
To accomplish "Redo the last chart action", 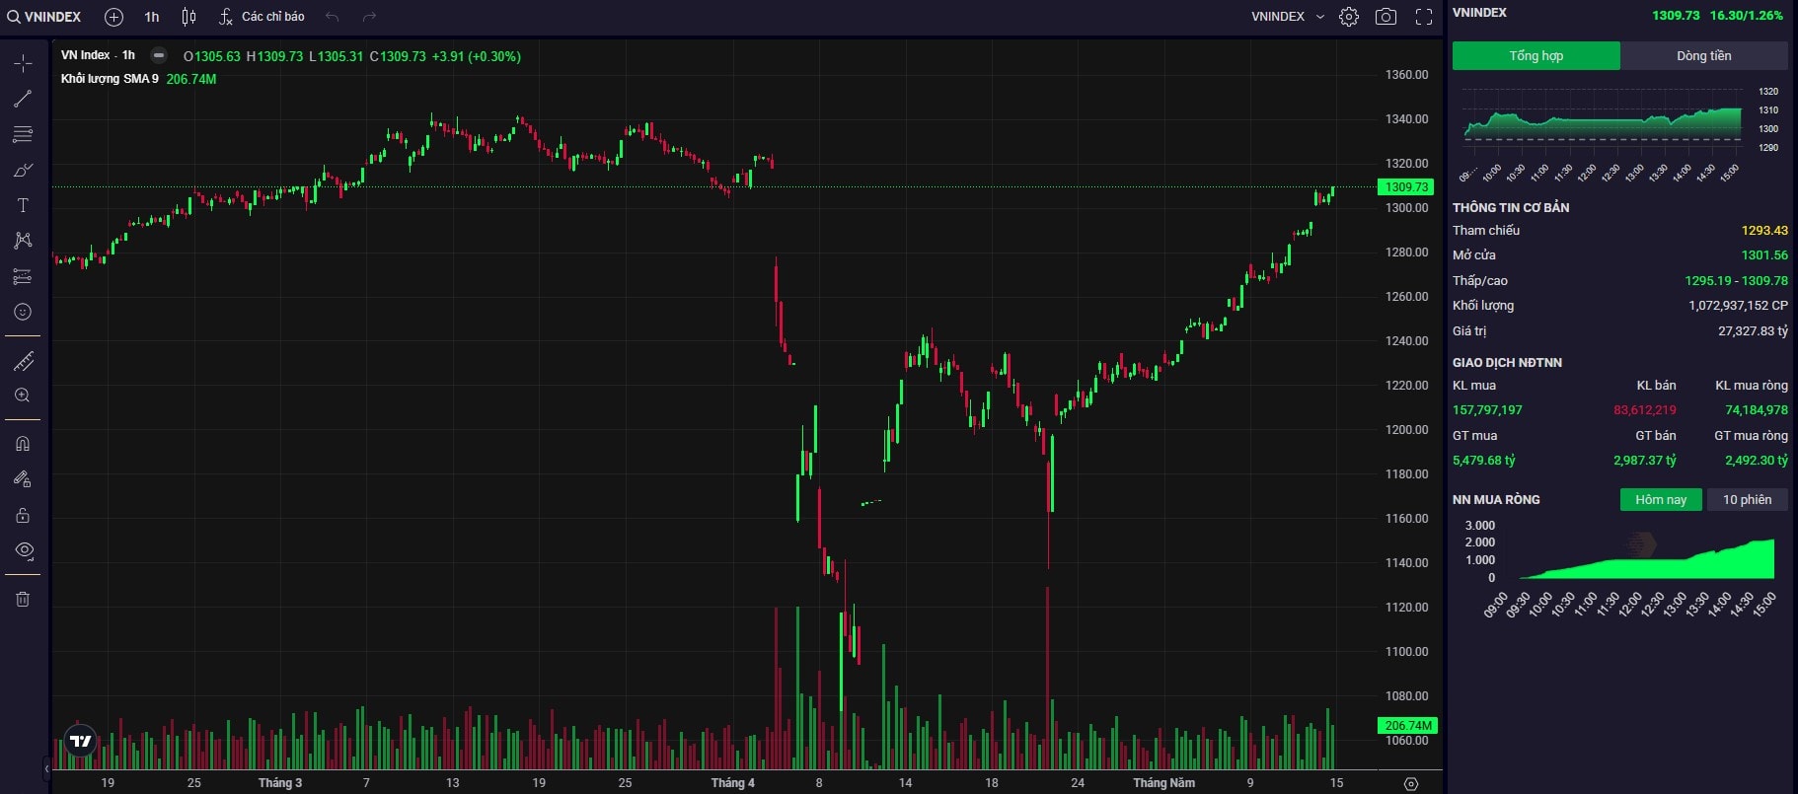I will point(369,17).
